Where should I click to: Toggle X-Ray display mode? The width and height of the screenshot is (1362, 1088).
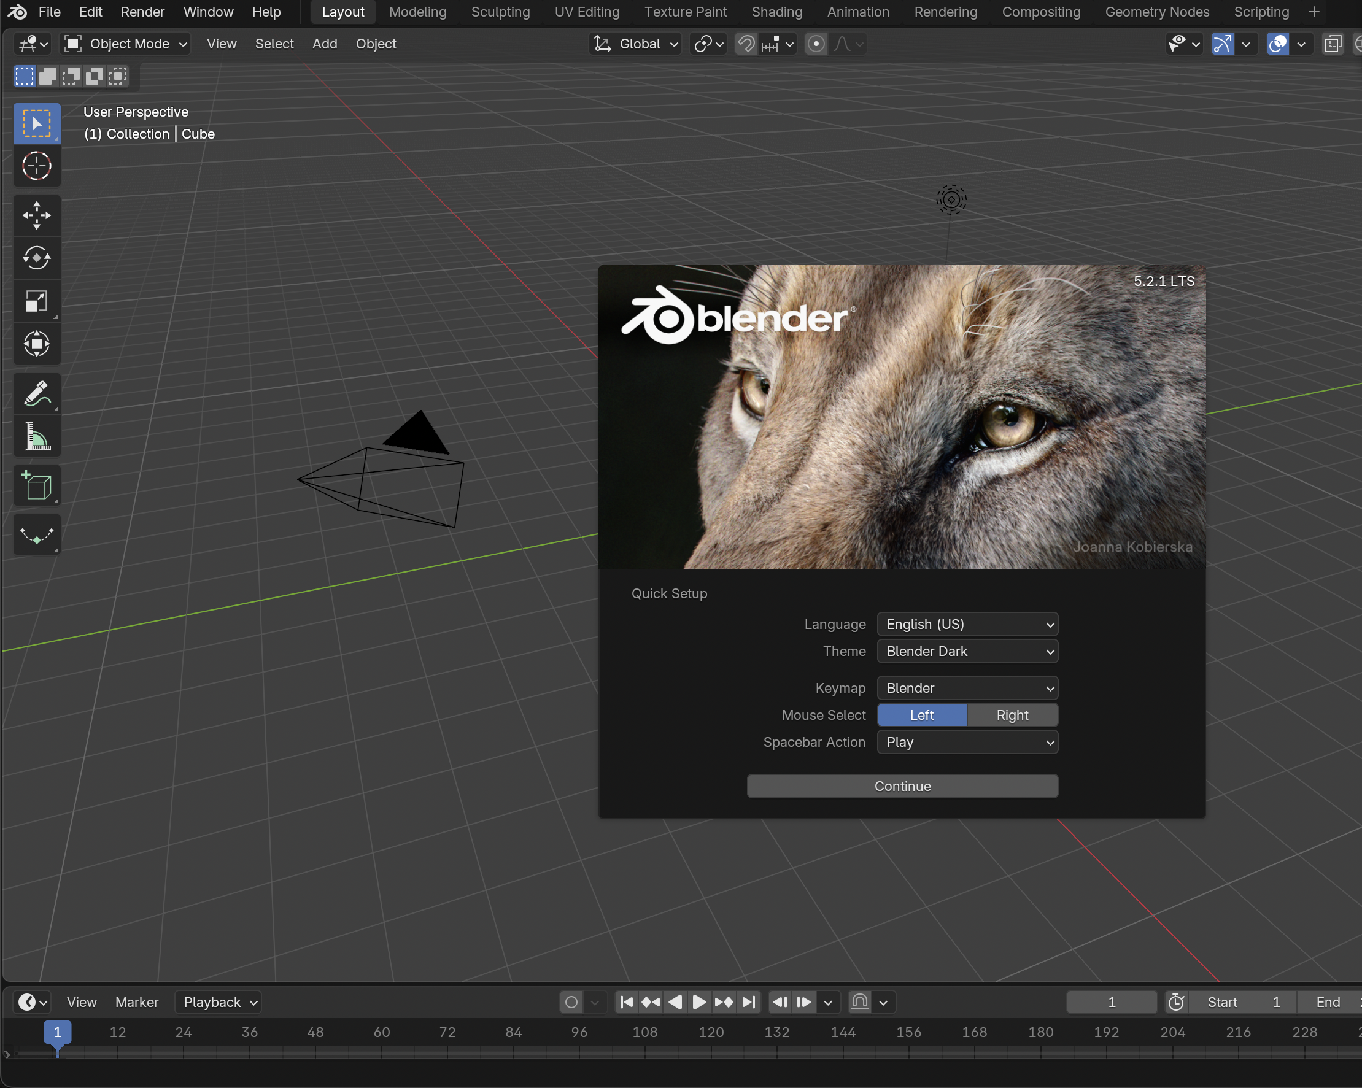click(1333, 44)
